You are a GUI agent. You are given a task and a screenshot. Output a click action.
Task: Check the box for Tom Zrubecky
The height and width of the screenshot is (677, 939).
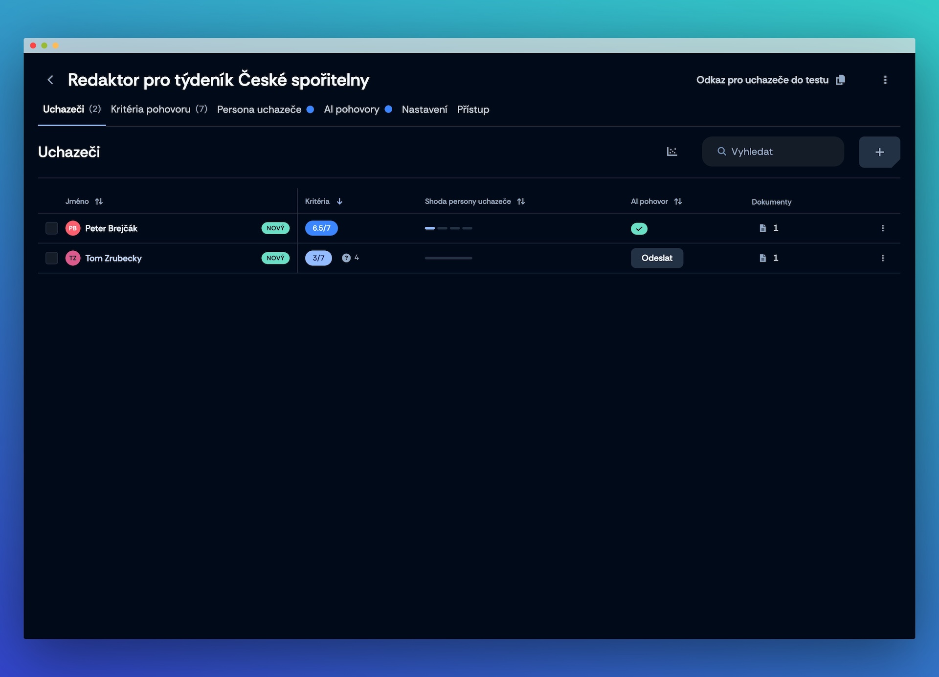point(52,258)
